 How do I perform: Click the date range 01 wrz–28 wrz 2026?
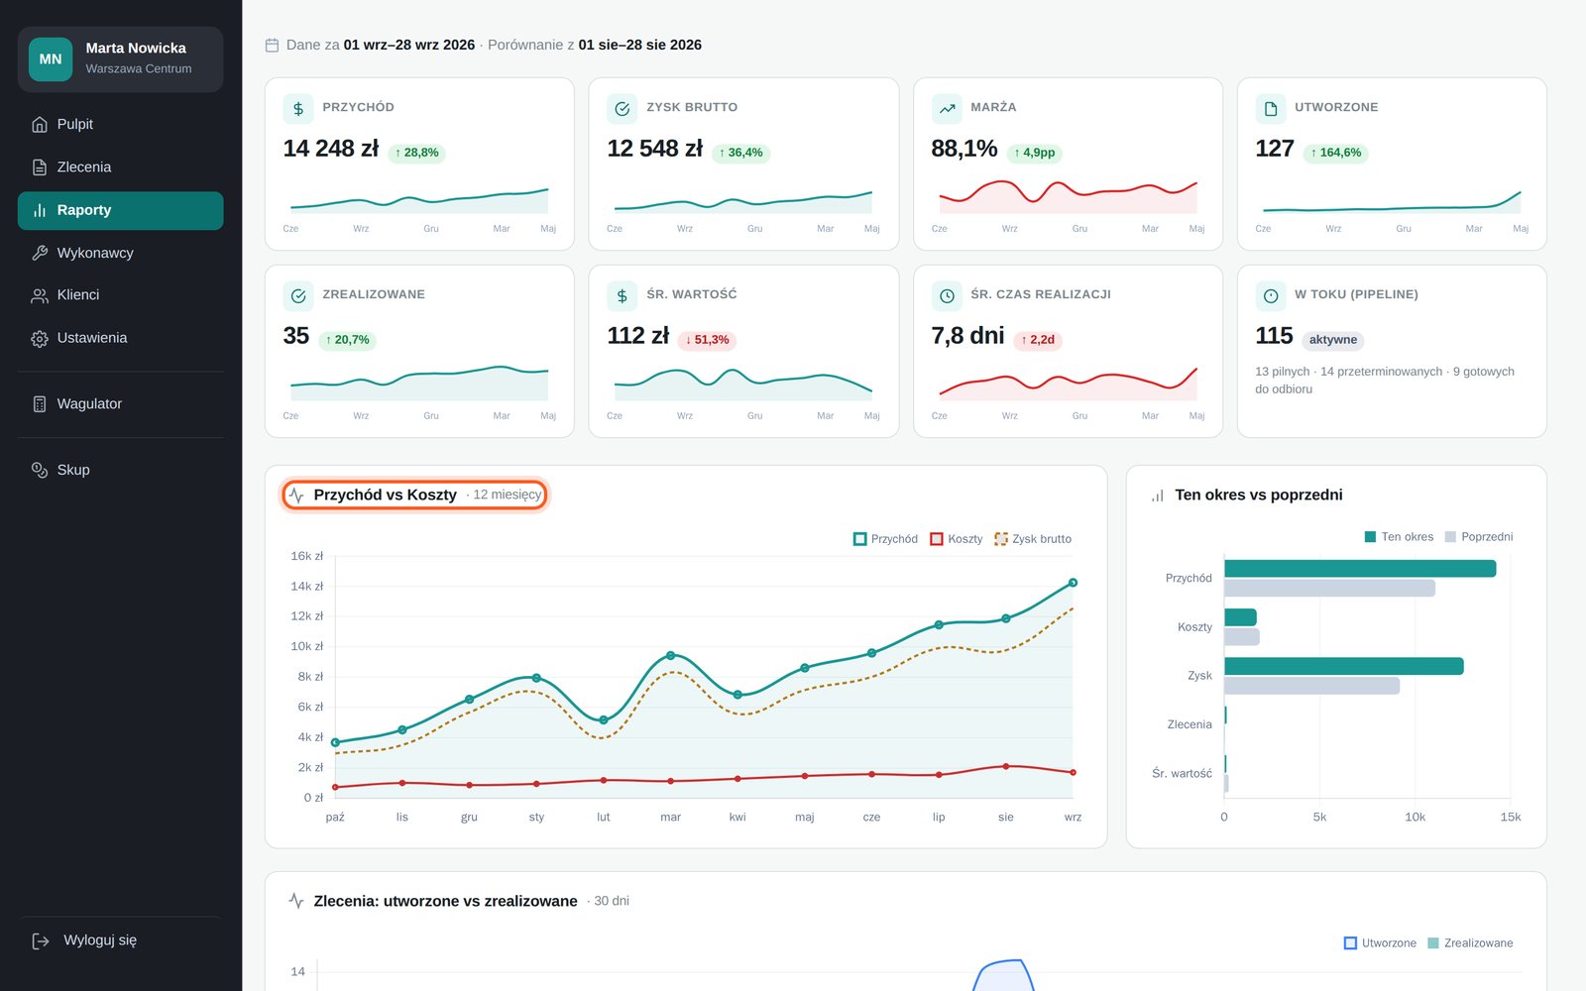click(x=409, y=45)
